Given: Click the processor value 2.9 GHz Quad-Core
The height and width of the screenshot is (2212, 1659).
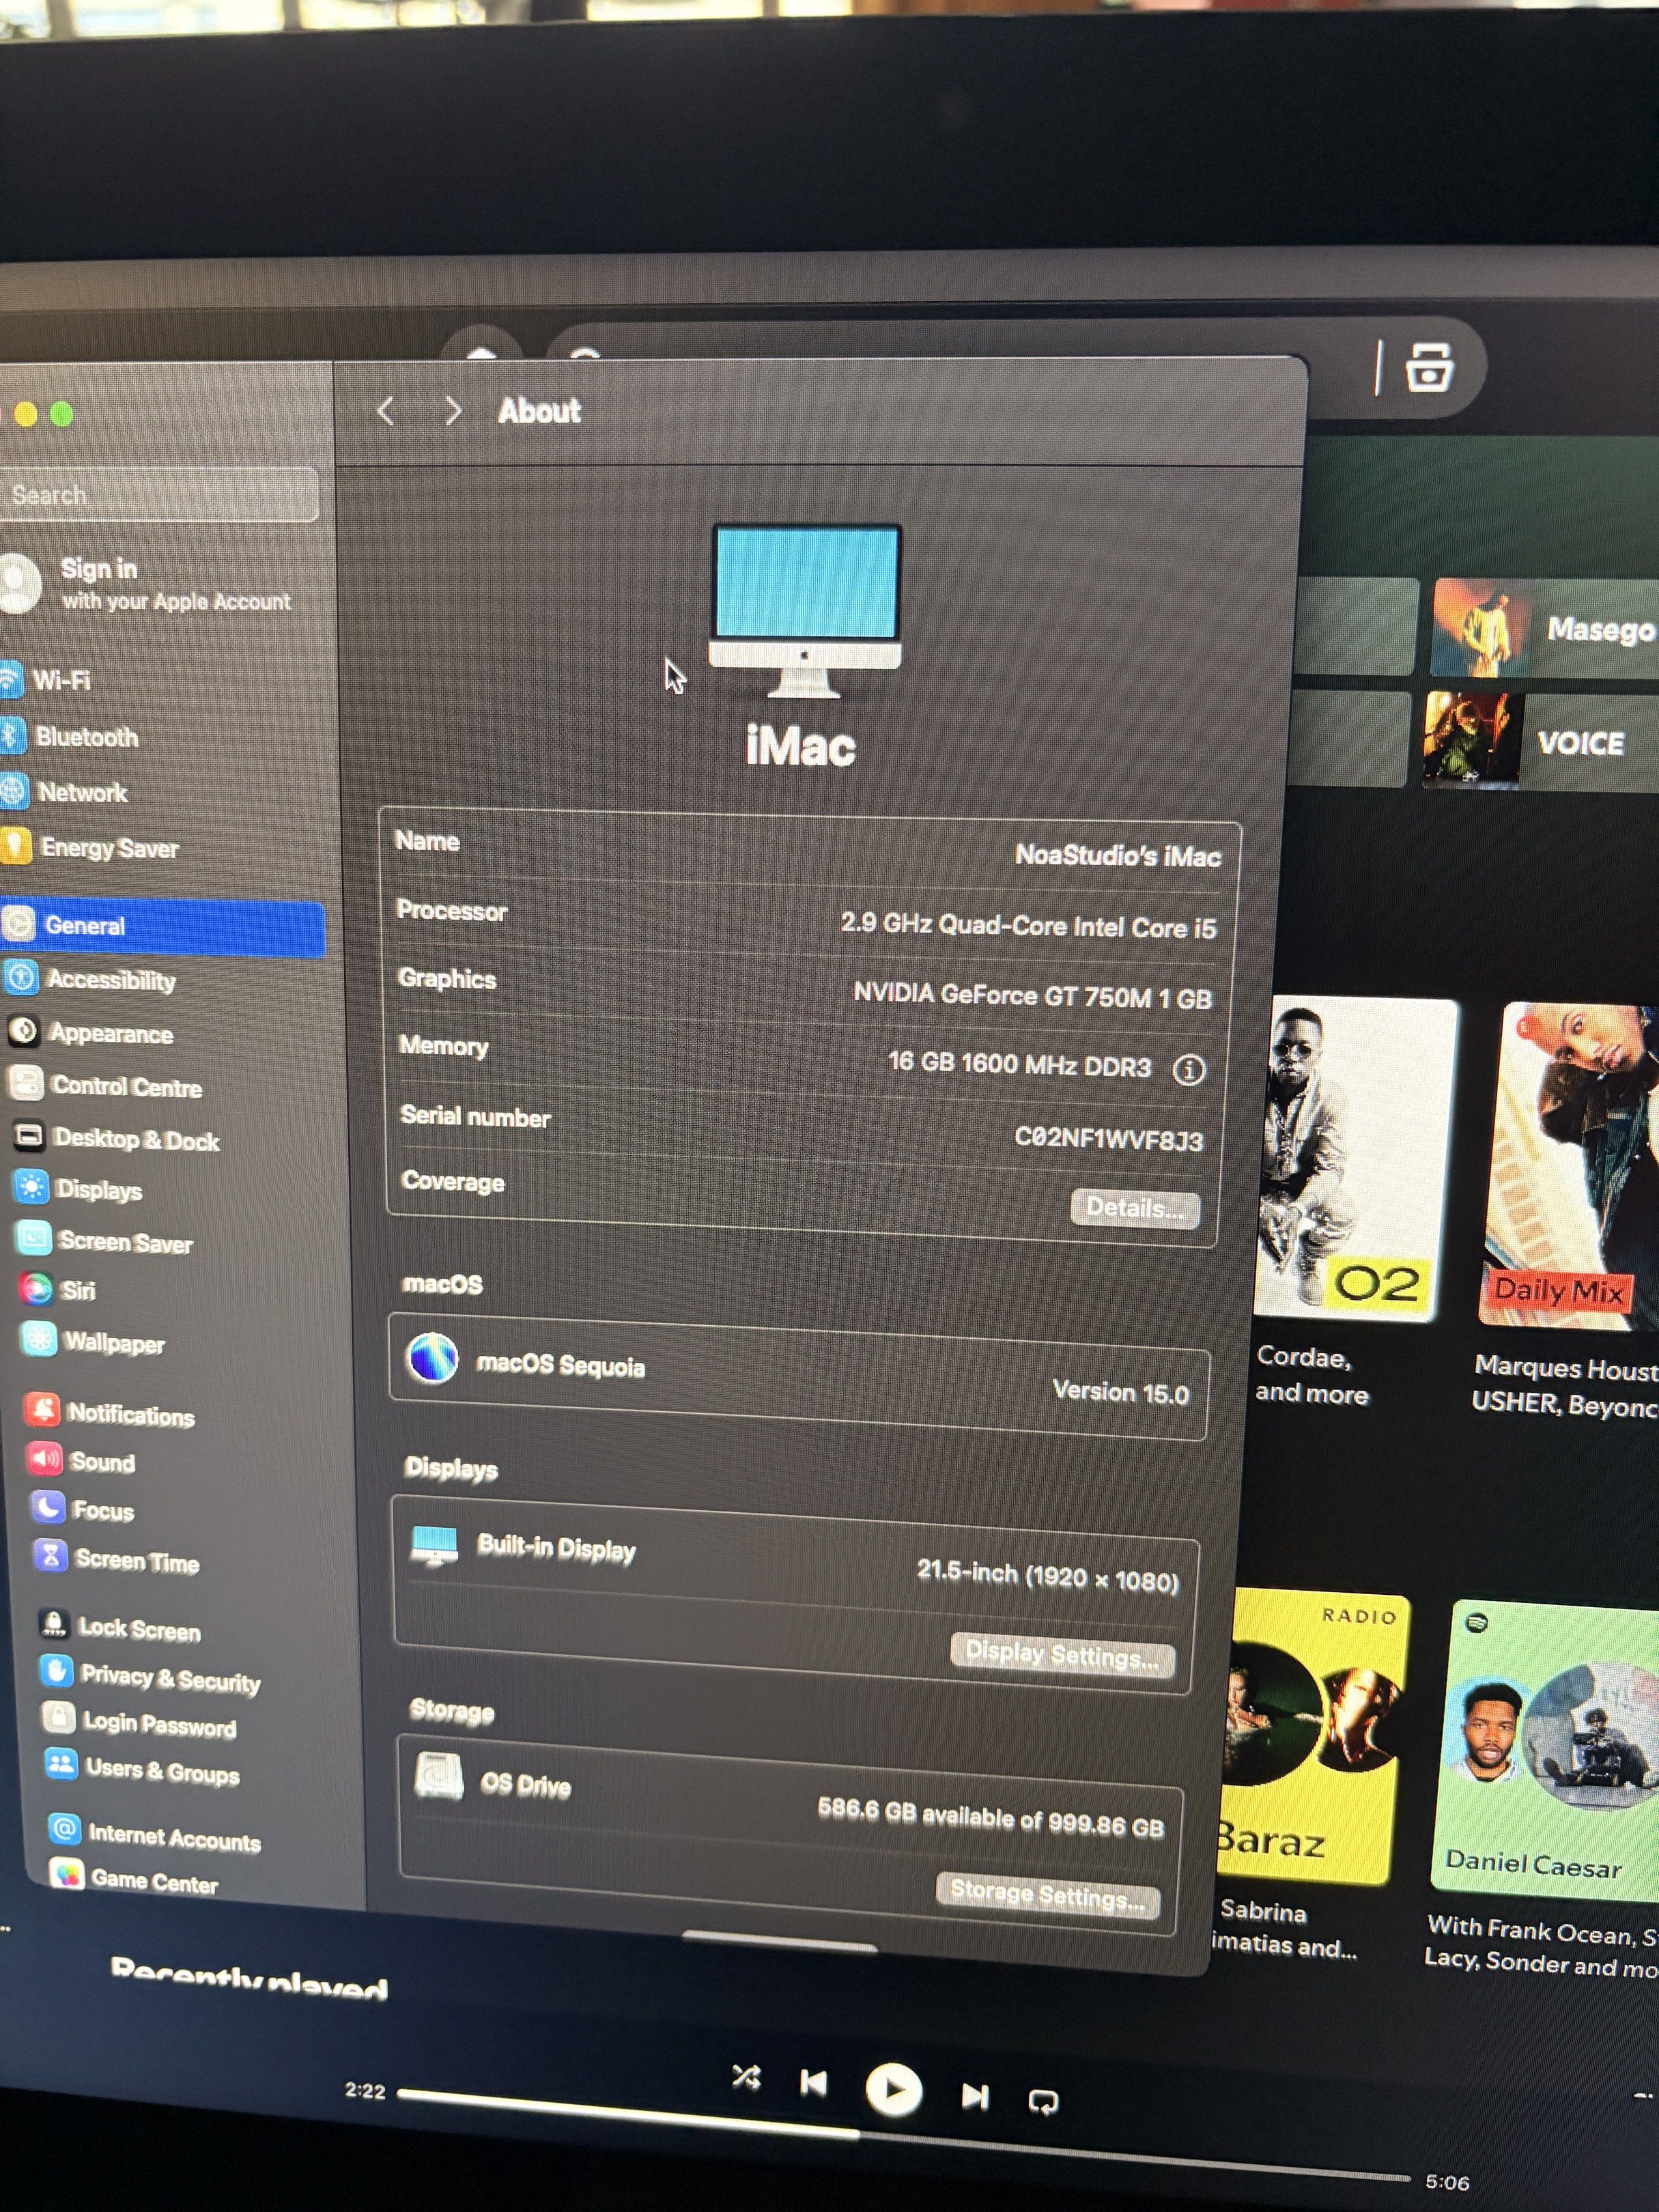Looking at the screenshot, I should (x=1028, y=925).
